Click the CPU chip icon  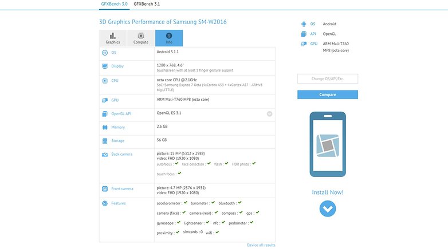(105, 81)
